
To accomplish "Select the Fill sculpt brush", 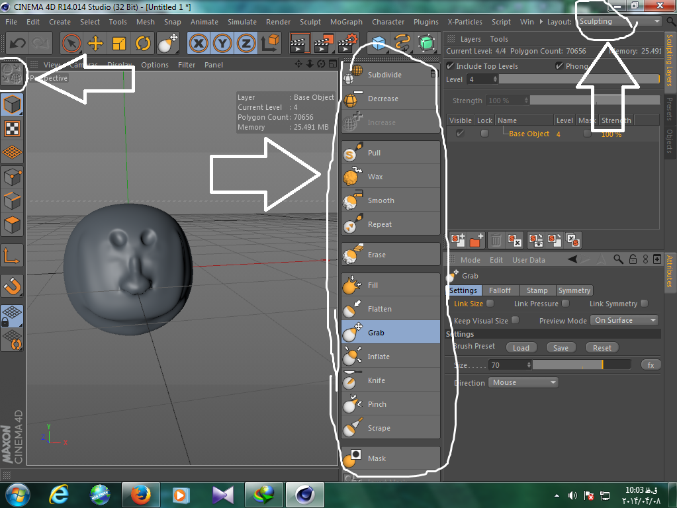I will (x=390, y=285).
